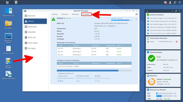
Task: Select the Datenträger 3 row
Action: click(x=94, y=55)
